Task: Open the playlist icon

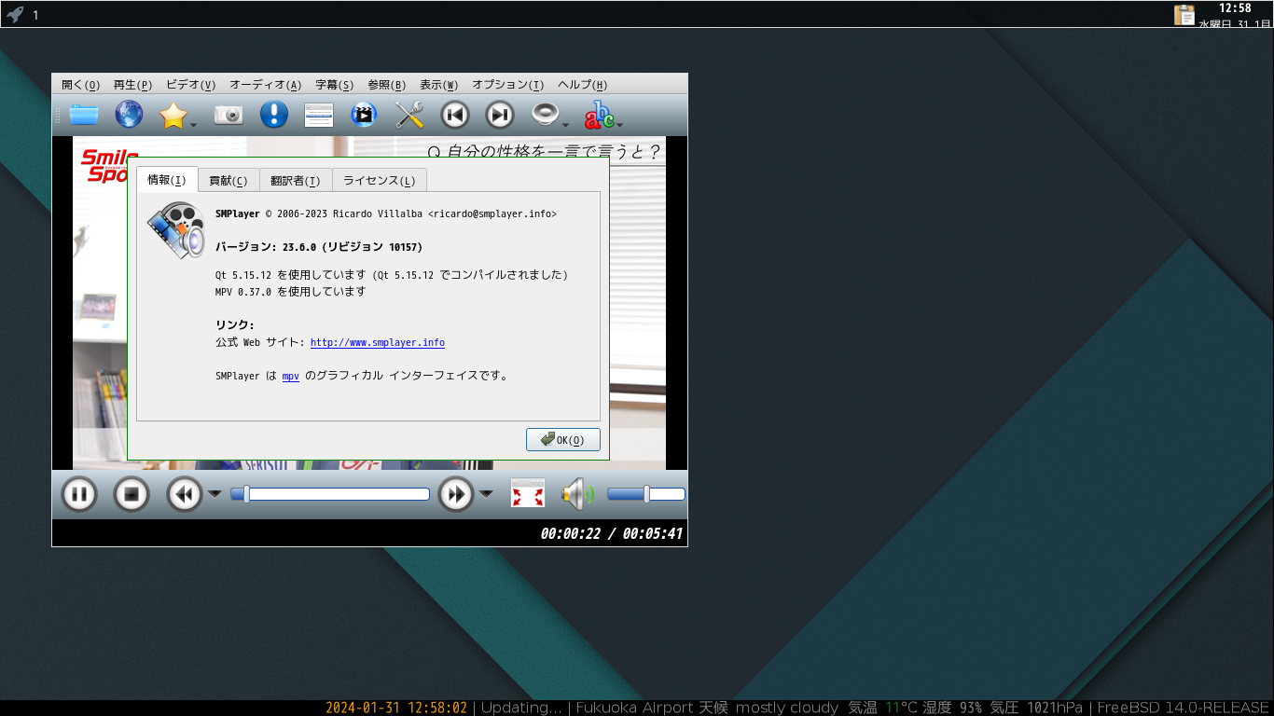Action: 319,115
